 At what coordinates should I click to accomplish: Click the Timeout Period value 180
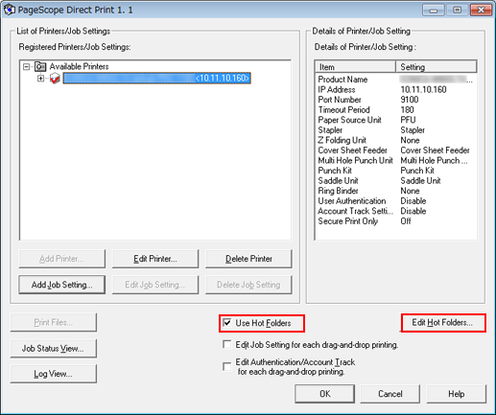click(x=407, y=110)
